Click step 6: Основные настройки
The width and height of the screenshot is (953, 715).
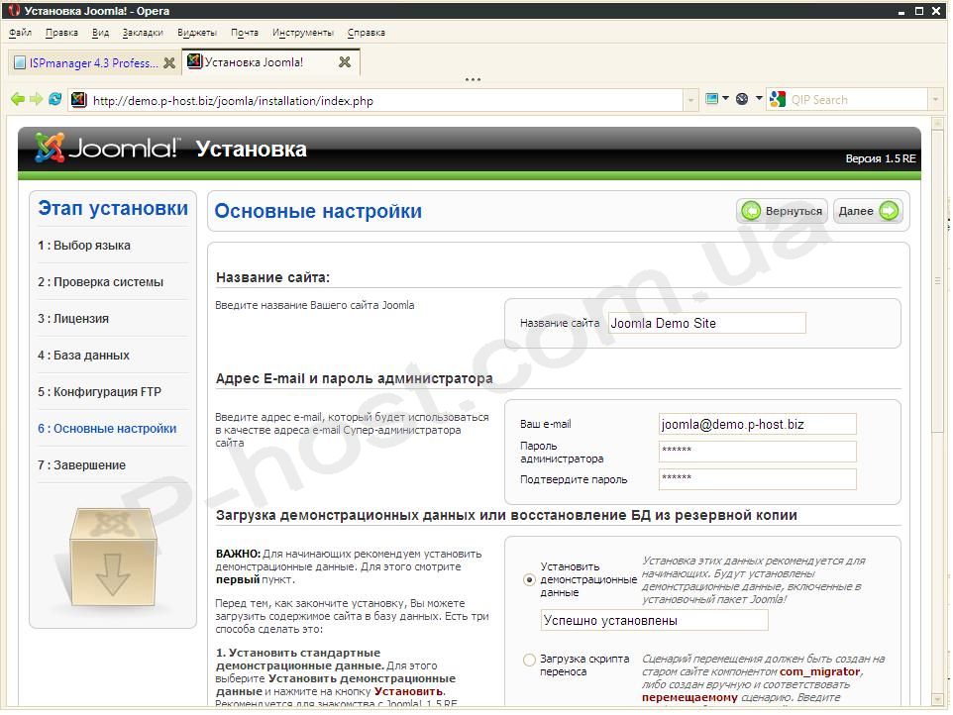pyautogui.click(x=107, y=428)
